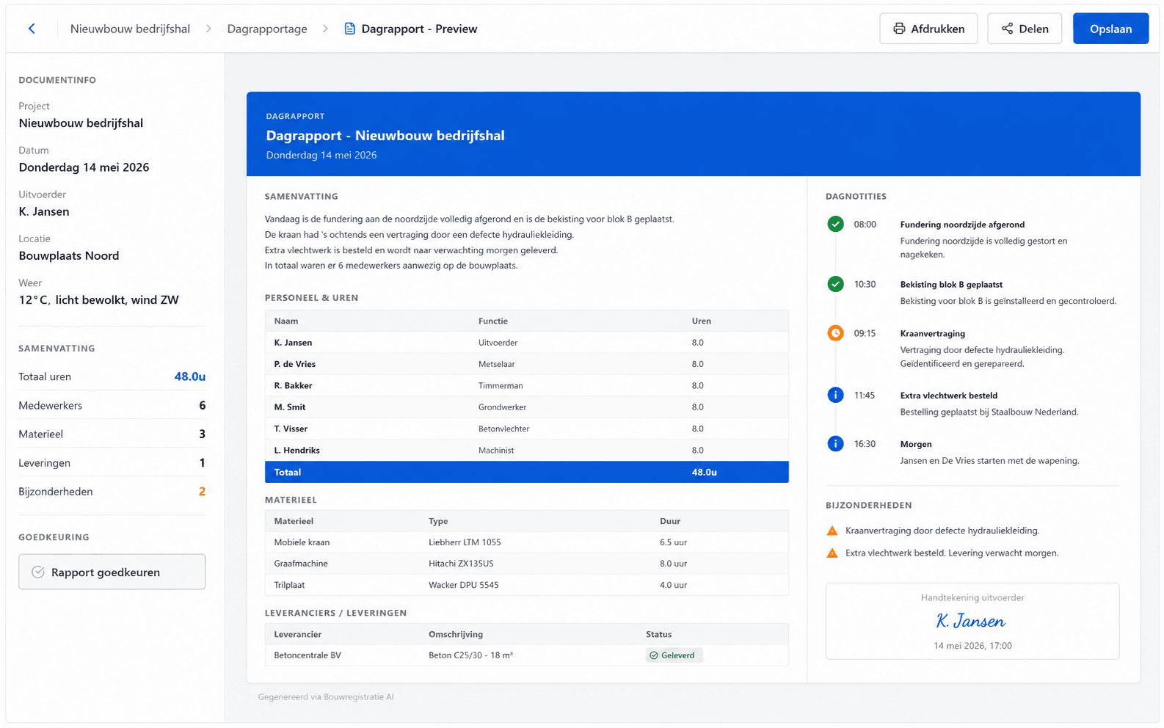Select the blue Totaal row in Personeel table
Viewport: 1164px width, 728px height.
coord(526,472)
